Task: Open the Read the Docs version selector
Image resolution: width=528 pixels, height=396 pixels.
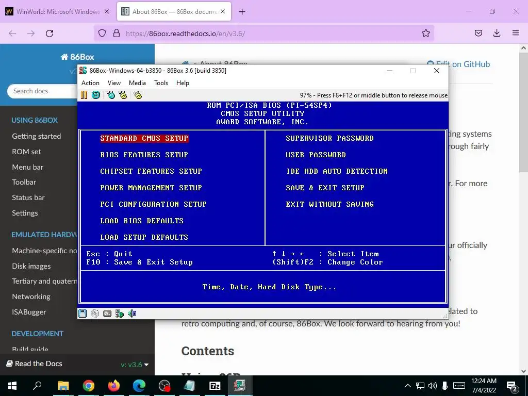Action: click(135, 365)
